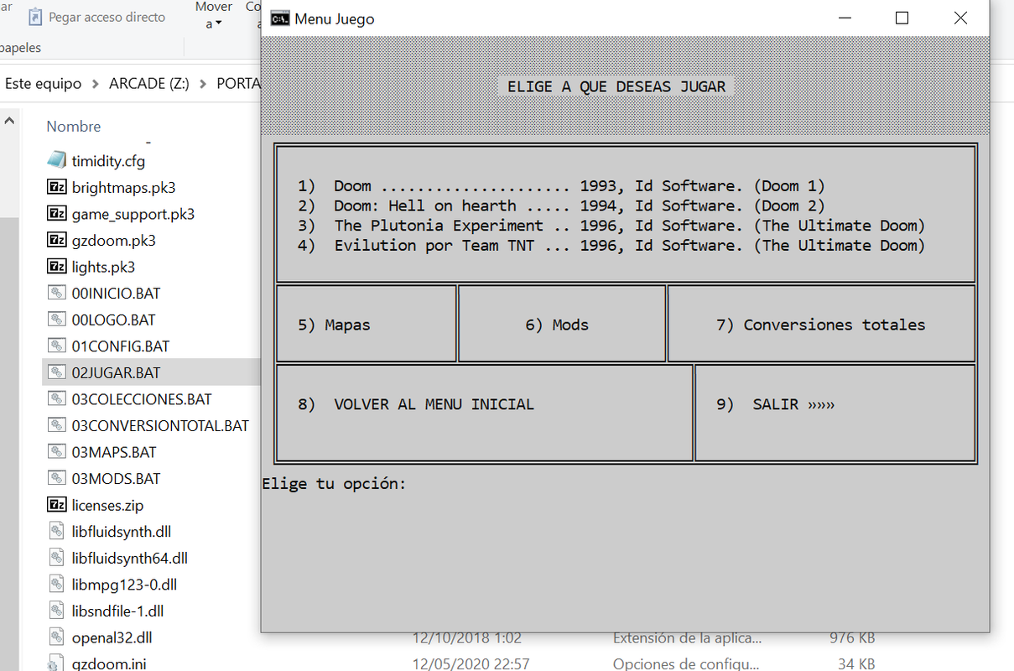Click the 03COLECCIONES.BAT batch file icon

(x=56, y=398)
